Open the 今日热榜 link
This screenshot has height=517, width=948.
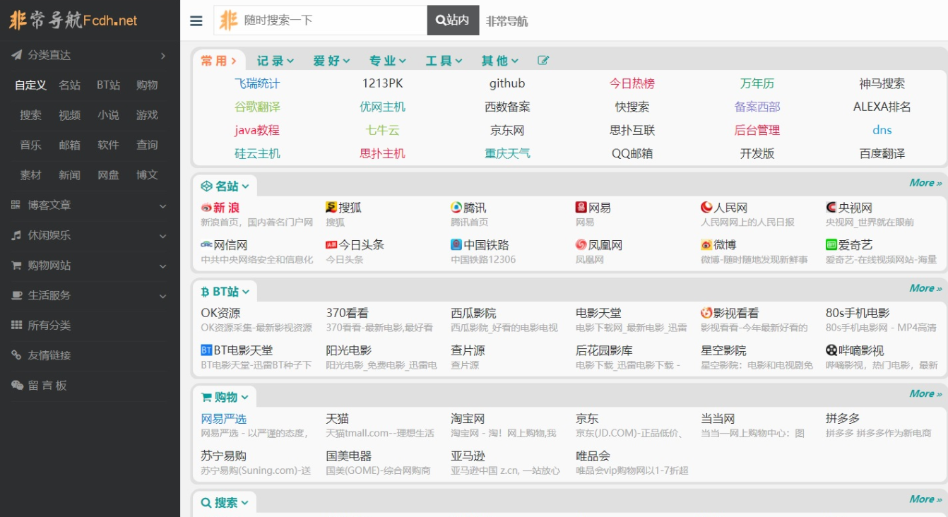tap(632, 83)
